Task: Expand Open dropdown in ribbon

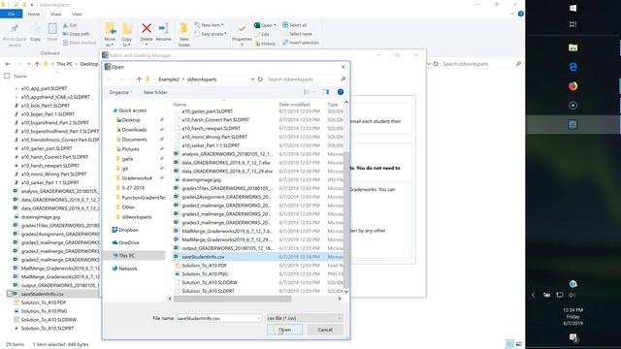Action: 265,25
